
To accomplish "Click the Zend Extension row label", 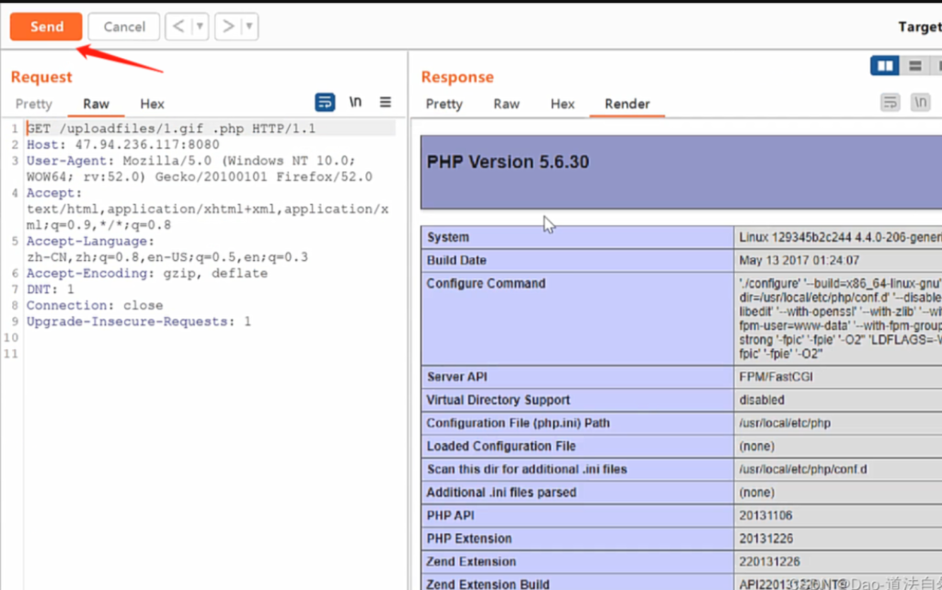I will tap(472, 562).
